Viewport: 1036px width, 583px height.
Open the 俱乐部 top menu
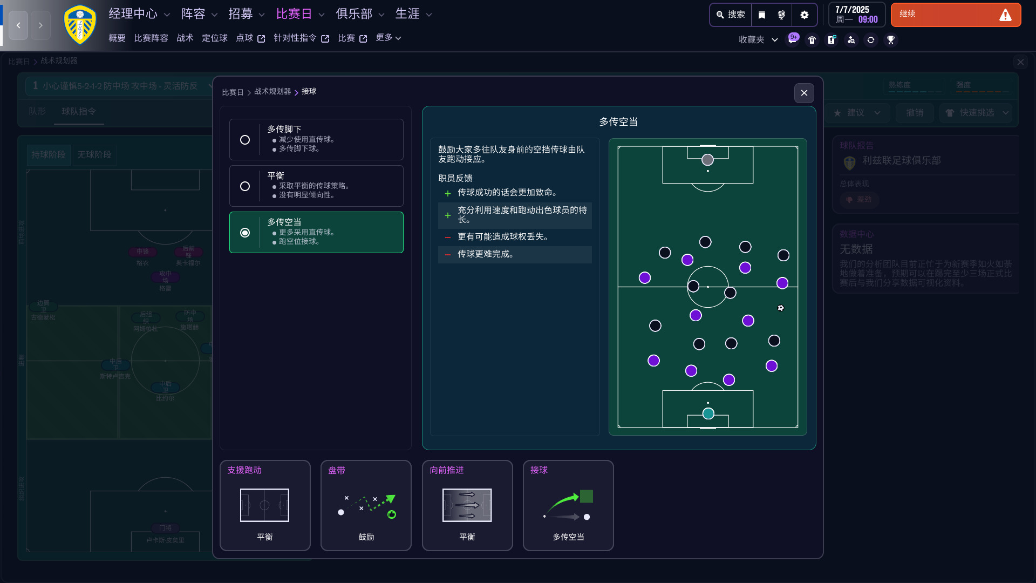[x=360, y=14]
